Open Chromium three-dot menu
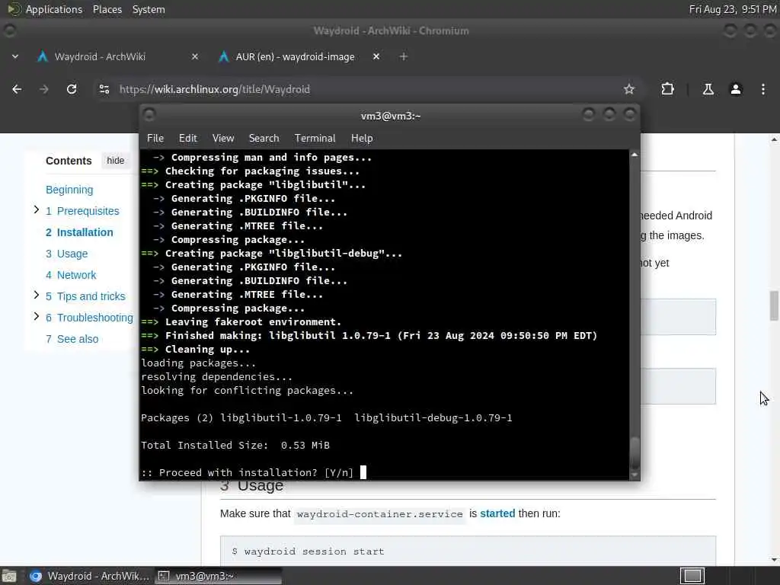Screen dimensions: 780x585 pyautogui.click(x=763, y=89)
